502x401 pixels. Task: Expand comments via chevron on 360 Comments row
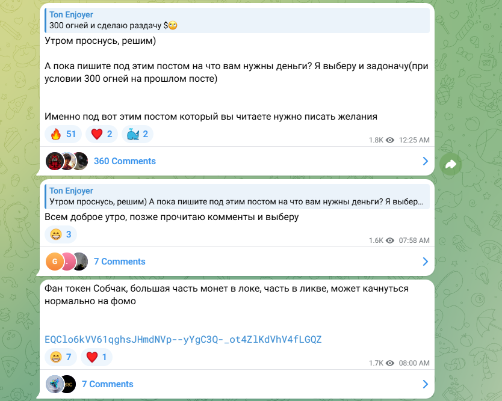click(425, 161)
